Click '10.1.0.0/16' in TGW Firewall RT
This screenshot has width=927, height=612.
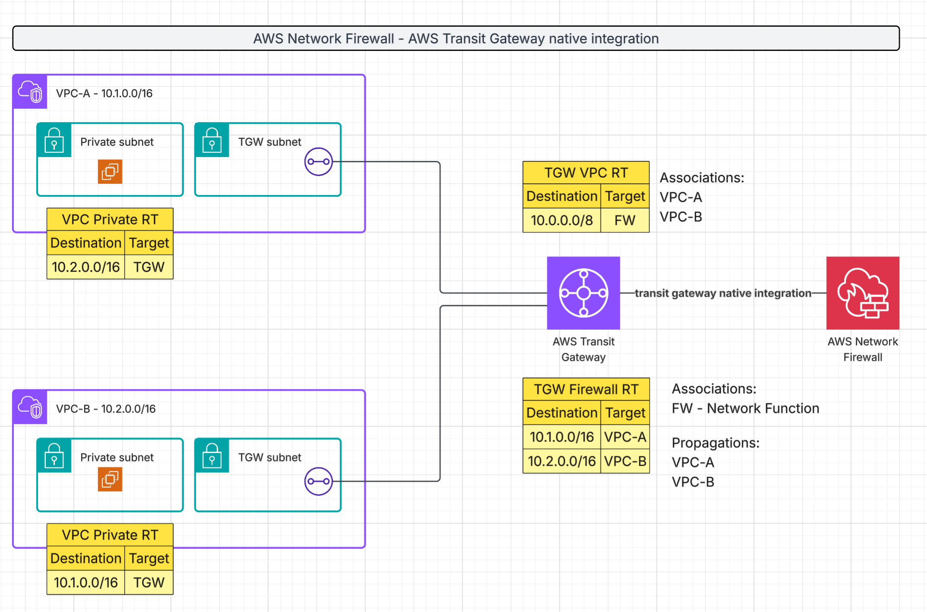pos(562,437)
